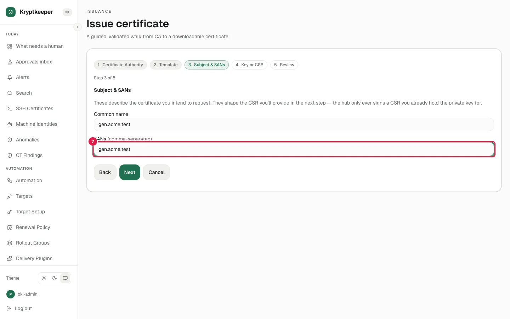Click the pki-admin user avatar

point(11,294)
